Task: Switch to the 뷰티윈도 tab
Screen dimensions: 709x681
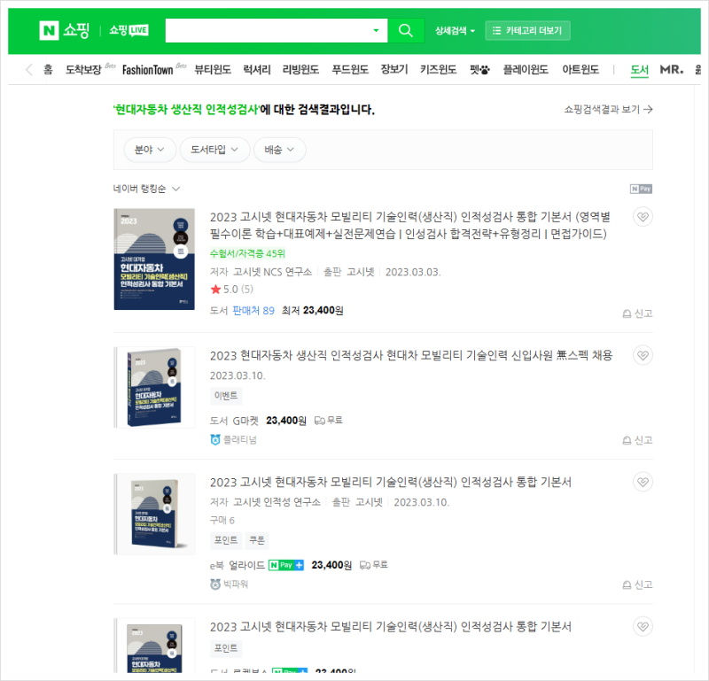Action: pos(213,70)
